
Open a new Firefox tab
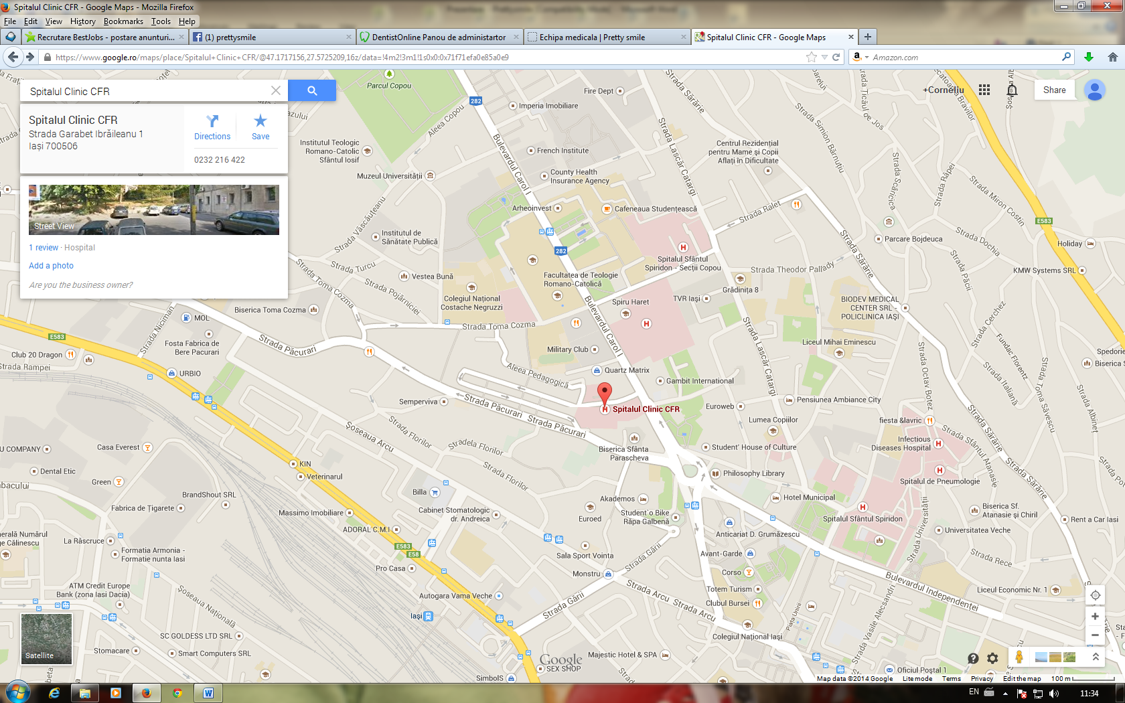(x=868, y=37)
